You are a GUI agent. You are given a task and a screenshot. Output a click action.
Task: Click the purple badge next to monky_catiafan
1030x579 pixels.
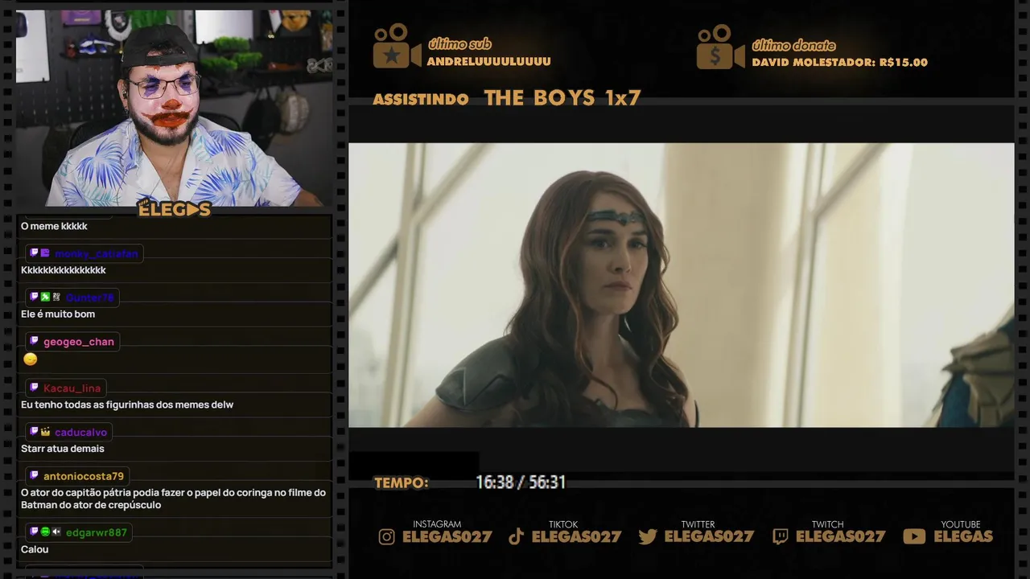coord(45,253)
